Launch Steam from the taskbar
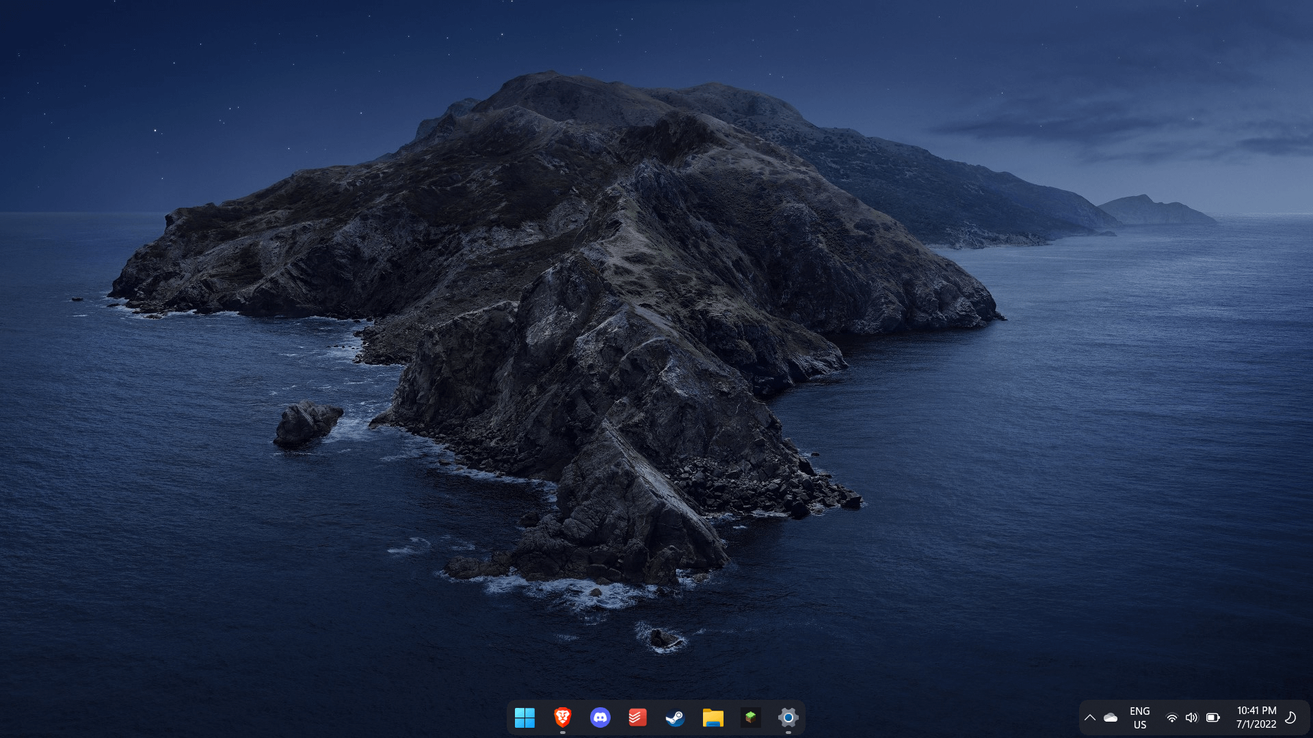This screenshot has height=738, width=1313. click(675, 717)
